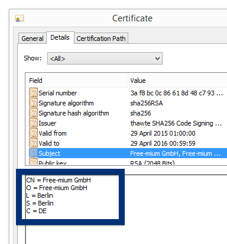Click the Signature hash algorithm field icon
Viewport: 227px width, 244px height.
pyautogui.click(x=33, y=113)
